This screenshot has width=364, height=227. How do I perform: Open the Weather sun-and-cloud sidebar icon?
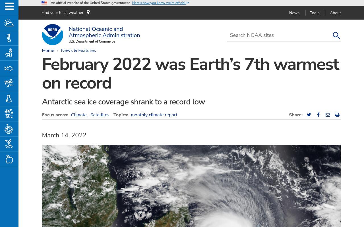click(9, 23)
